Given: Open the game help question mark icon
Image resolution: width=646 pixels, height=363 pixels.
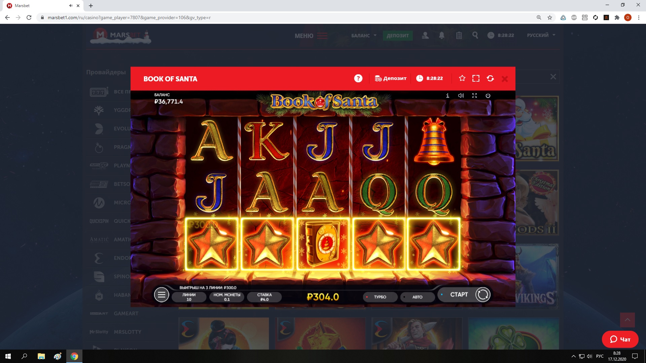Looking at the screenshot, I should pyautogui.click(x=358, y=78).
